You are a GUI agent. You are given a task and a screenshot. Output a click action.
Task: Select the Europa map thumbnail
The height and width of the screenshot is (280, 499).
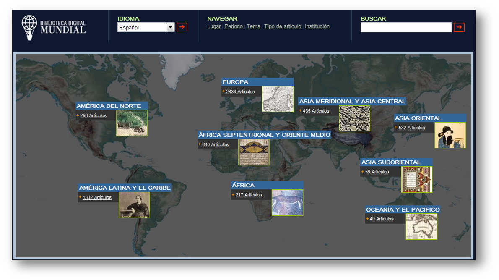278,99
